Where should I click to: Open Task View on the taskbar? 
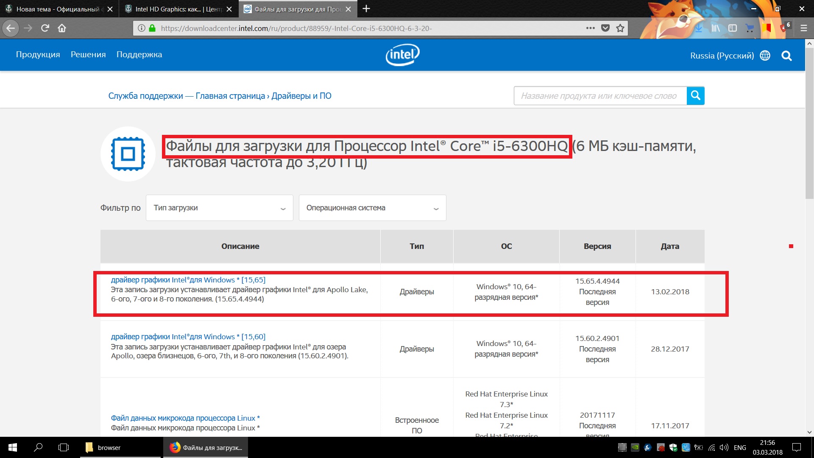(x=64, y=447)
